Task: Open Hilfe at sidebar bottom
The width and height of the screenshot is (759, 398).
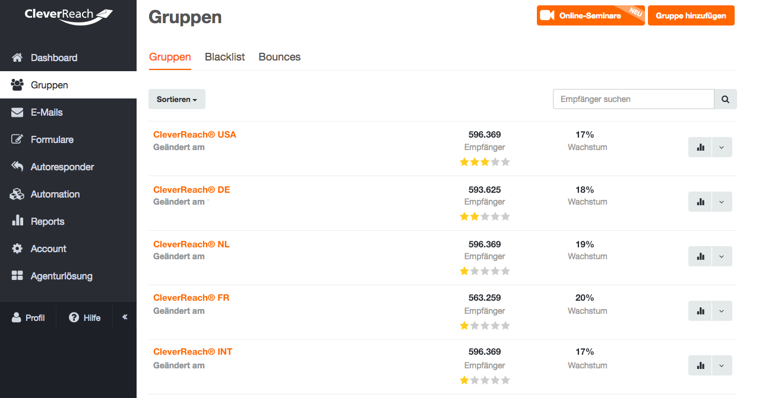Action: click(85, 317)
